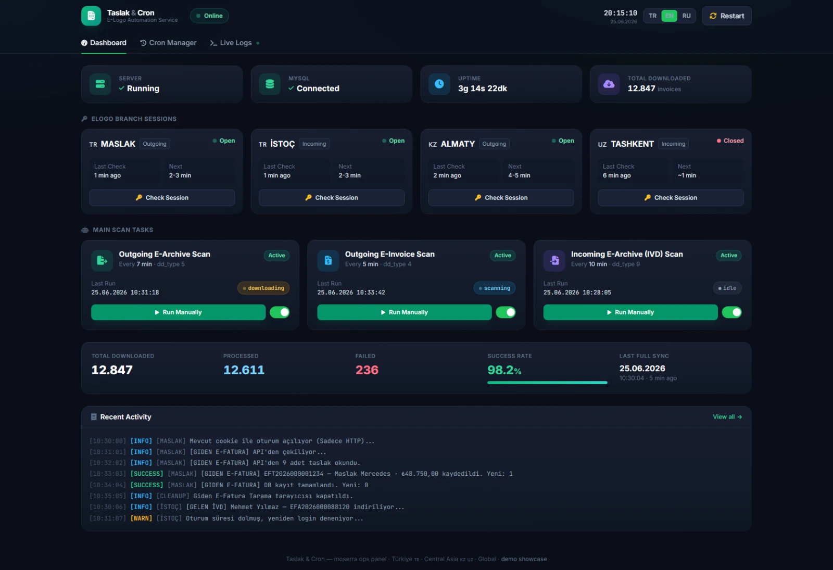833x570 pixels.
Task: Disable the Outgoing E-Archive Scan toggle
Action: (280, 312)
